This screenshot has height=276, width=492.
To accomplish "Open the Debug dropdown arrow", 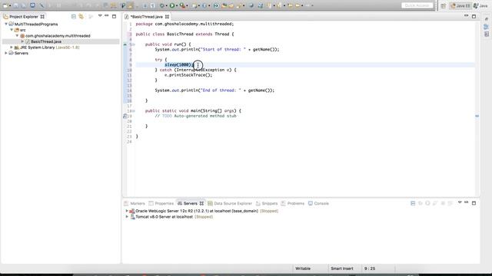I will [166, 5].
